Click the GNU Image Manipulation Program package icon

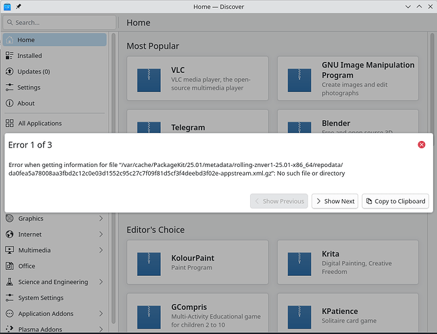(300, 80)
